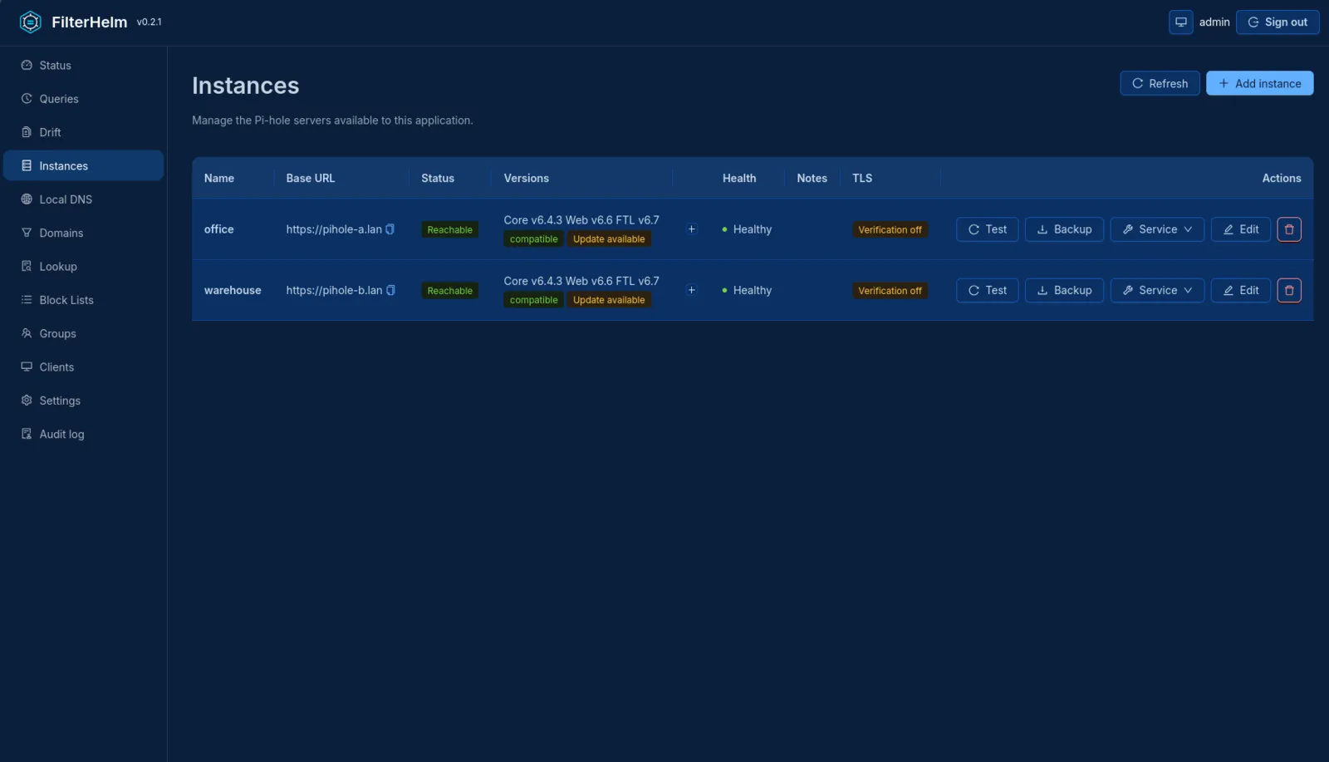
Task: Click the Refresh button
Action: 1160,83
